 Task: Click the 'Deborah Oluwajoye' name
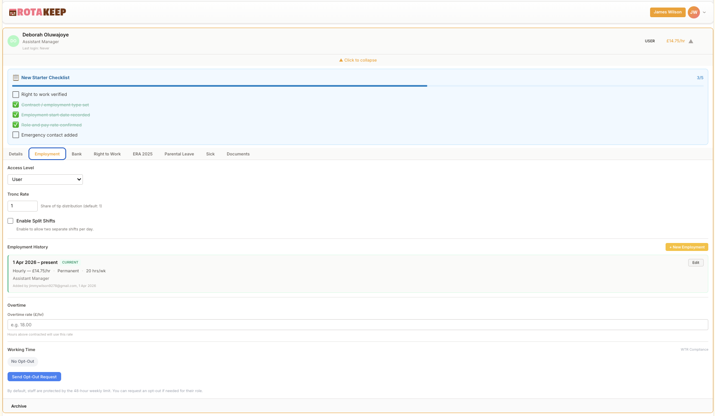click(46, 35)
